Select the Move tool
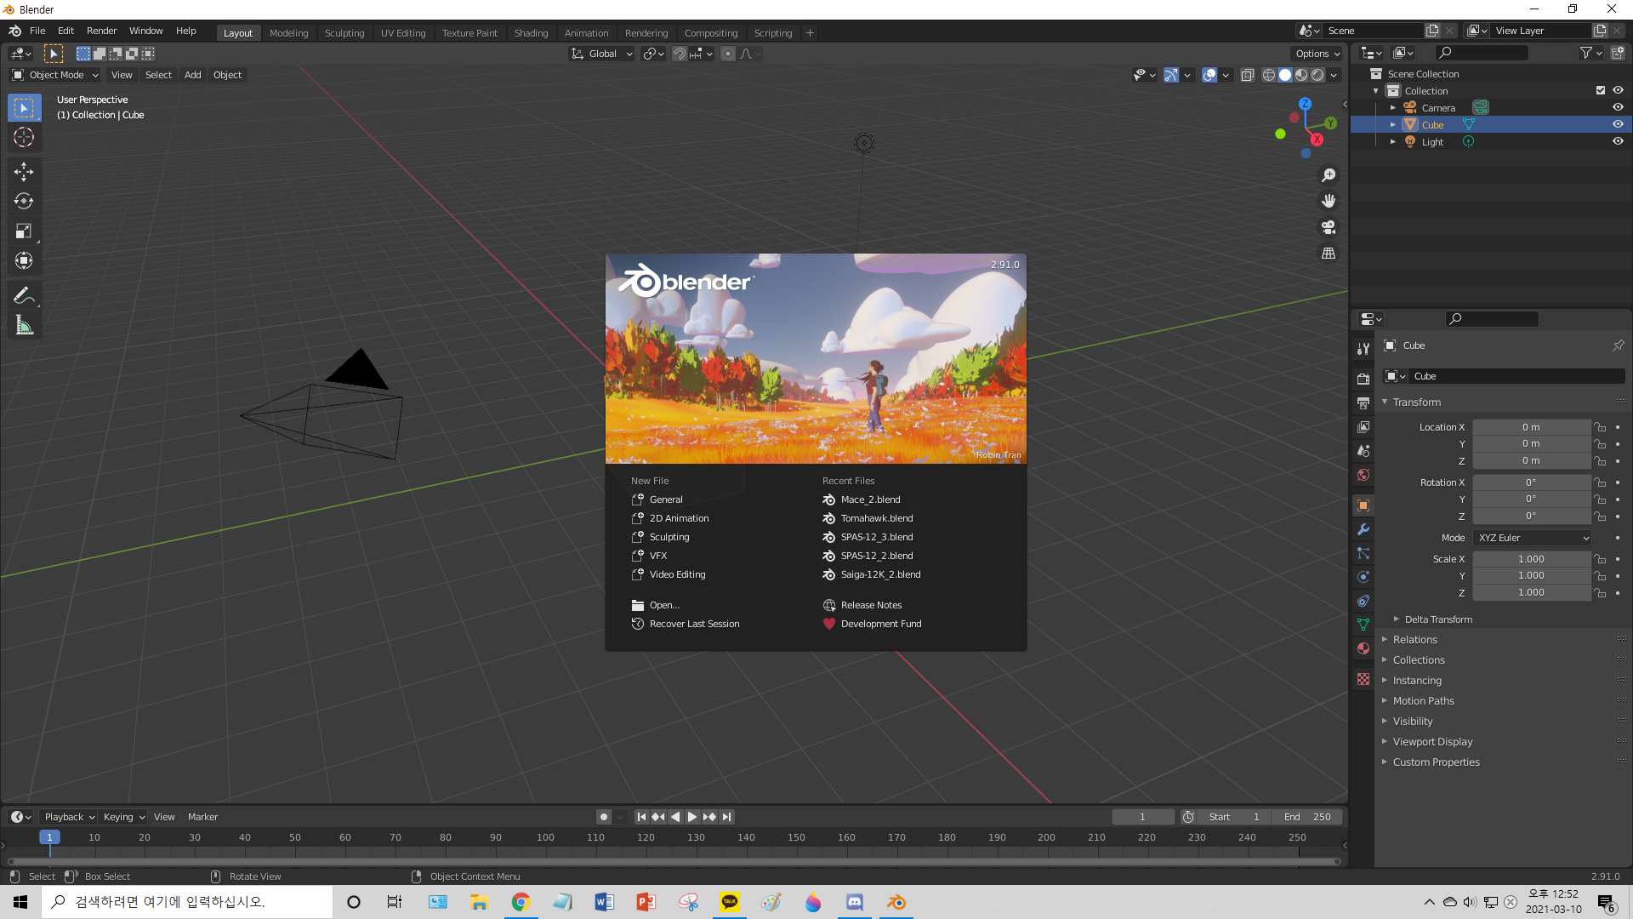The width and height of the screenshot is (1633, 919). coord(24,171)
